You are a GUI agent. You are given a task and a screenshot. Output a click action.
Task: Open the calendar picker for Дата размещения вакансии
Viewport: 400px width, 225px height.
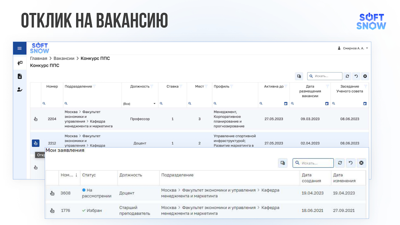coord(327,104)
